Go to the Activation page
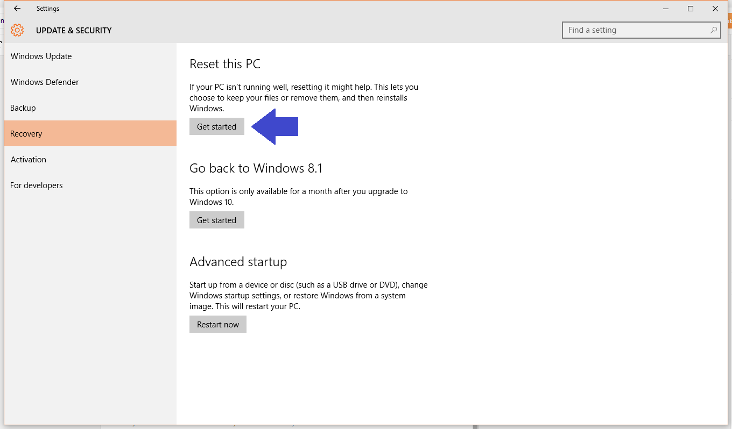 click(x=90, y=160)
